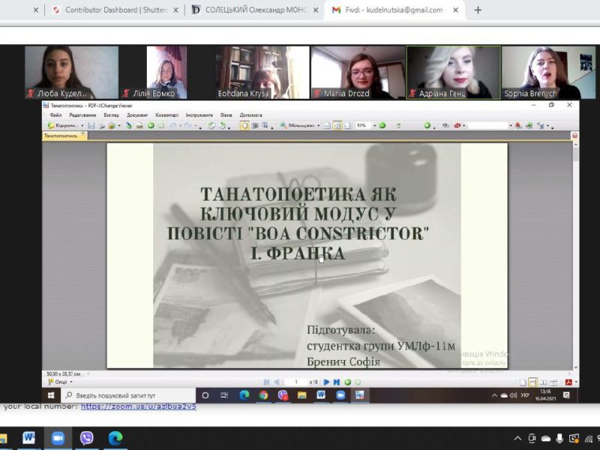The image size is (600, 450).
Task: Open the Файл menu
Action: tap(55, 115)
